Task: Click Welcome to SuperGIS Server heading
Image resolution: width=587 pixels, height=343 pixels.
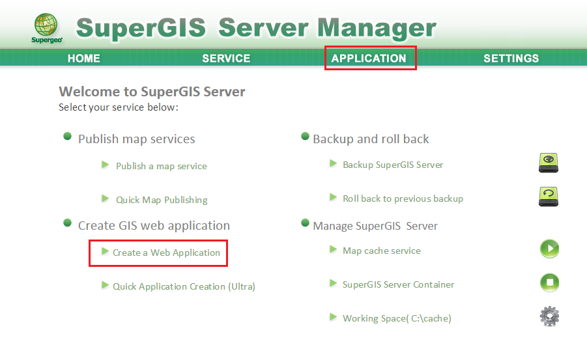Action: click(152, 92)
